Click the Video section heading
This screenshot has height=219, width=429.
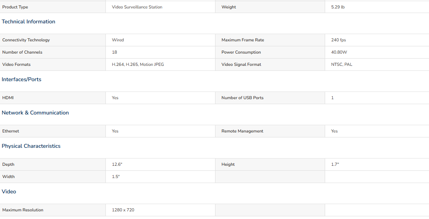[9, 192]
